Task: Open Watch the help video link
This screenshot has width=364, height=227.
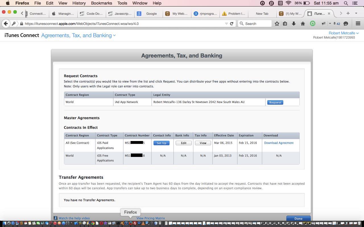Action: coord(74,218)
